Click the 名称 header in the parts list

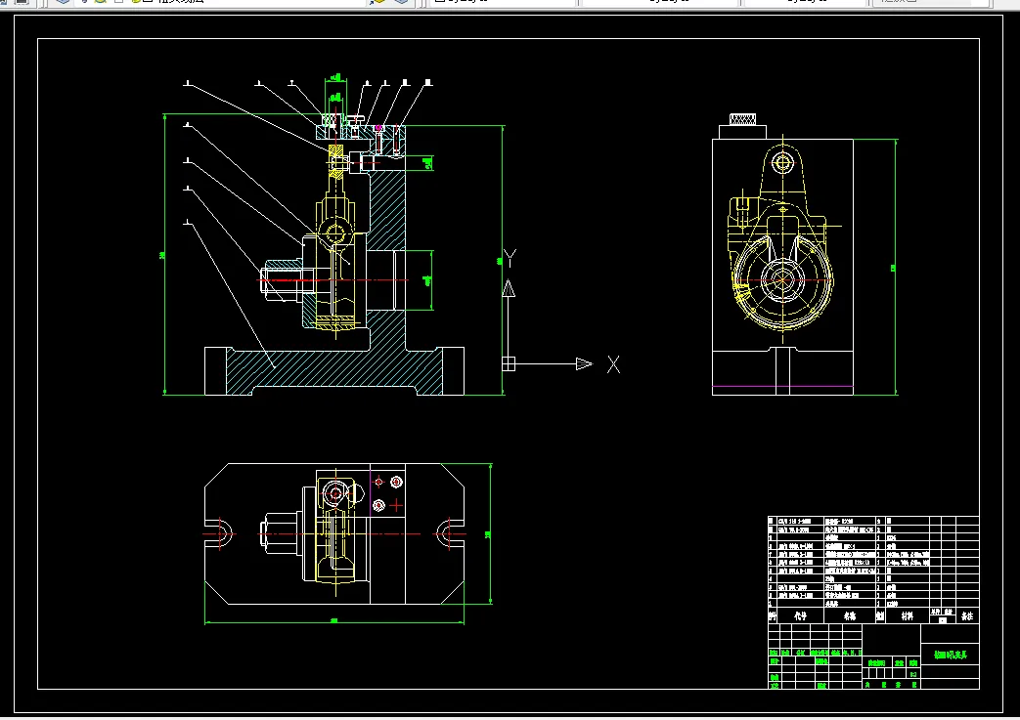point(850,615)
